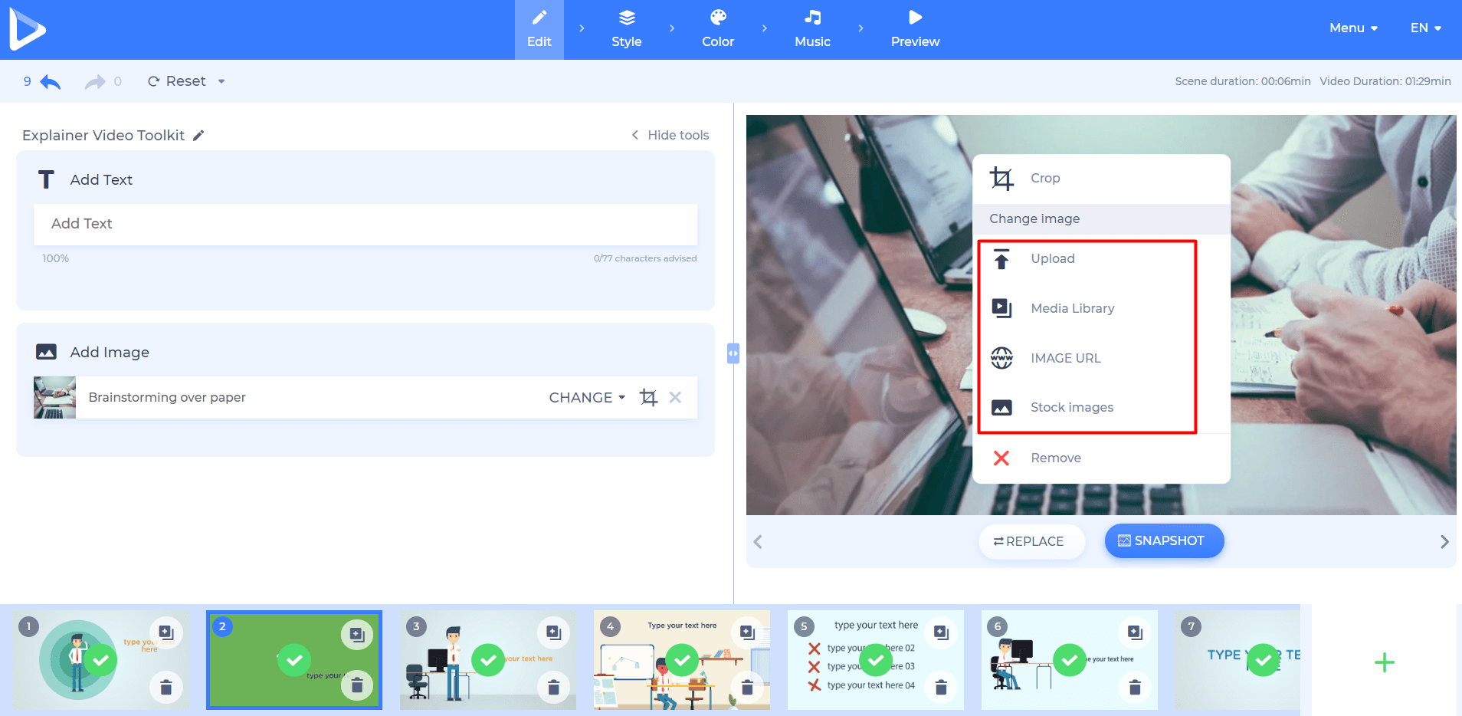
Task: Open the Upload option to change the image
Action: [x=1052, y=258]
